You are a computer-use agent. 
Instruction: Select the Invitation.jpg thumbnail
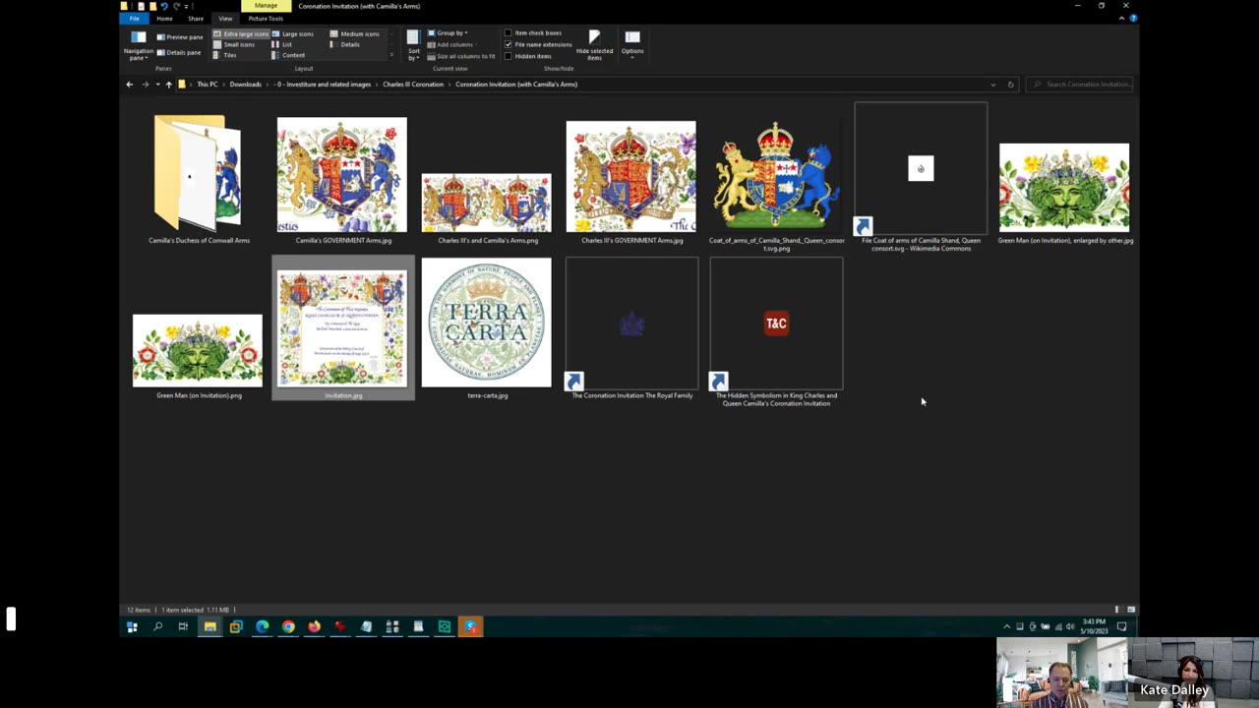342,329
